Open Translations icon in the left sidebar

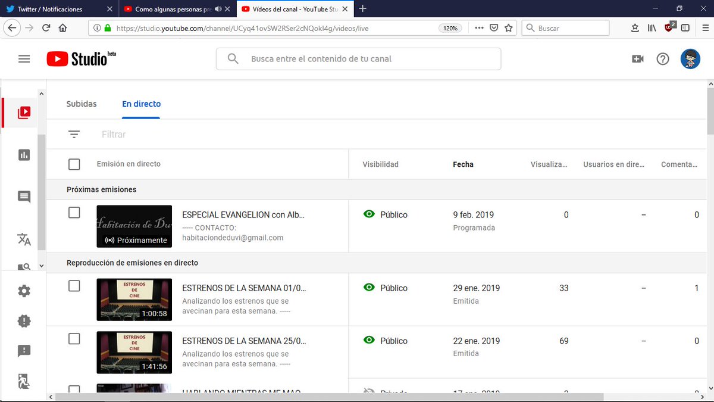(x=24, y=239)
